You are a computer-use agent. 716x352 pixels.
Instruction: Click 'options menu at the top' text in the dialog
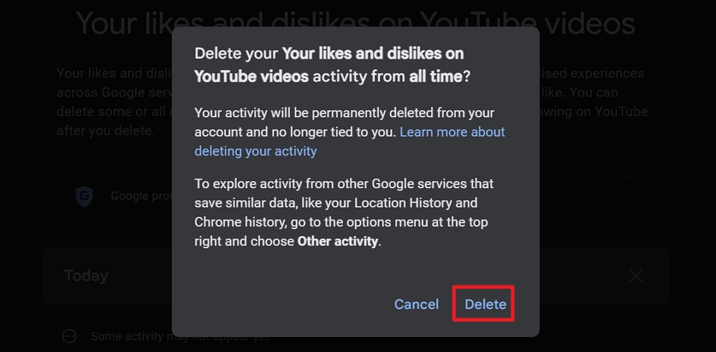417,223
